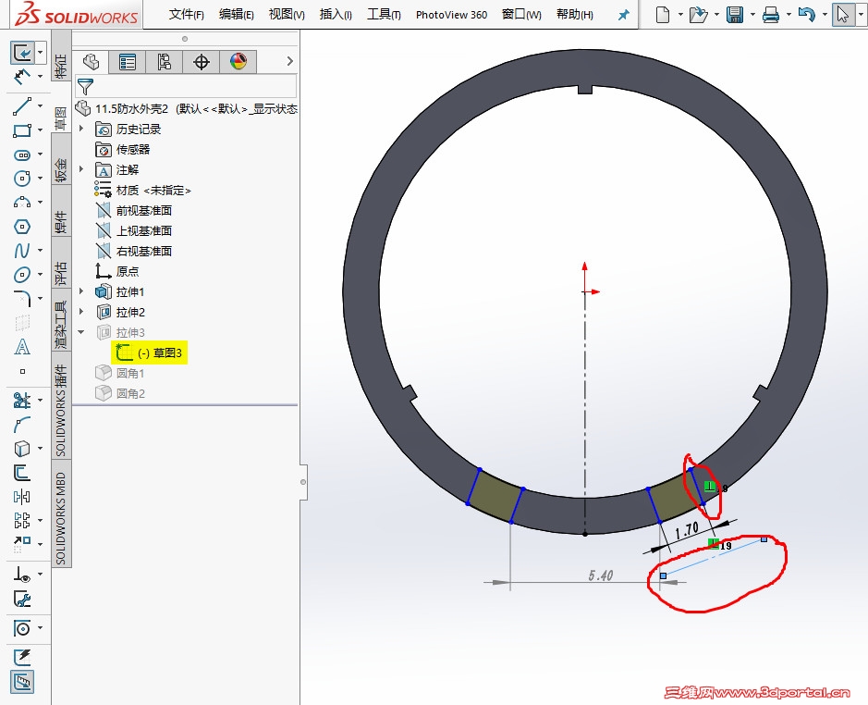This screenshot has height=705, width=868.
Task: Collapse the 拉伸3 feature node
Action: coord(81,332)
